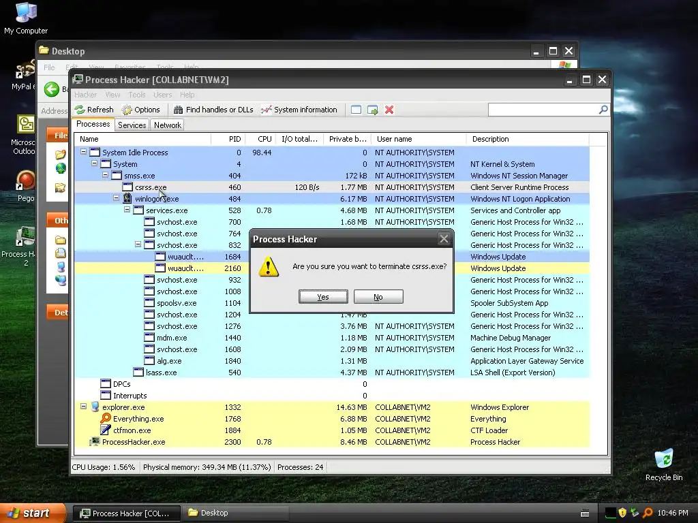Image resolution: width=698 pixels, height=523 pixels.
Task: Focus the process search input field
Action: 543,110
